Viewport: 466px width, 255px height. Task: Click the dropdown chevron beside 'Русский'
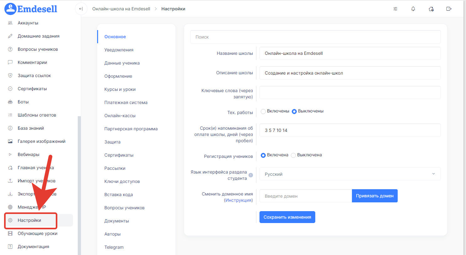pyautogui.click(x=433, y=174)
